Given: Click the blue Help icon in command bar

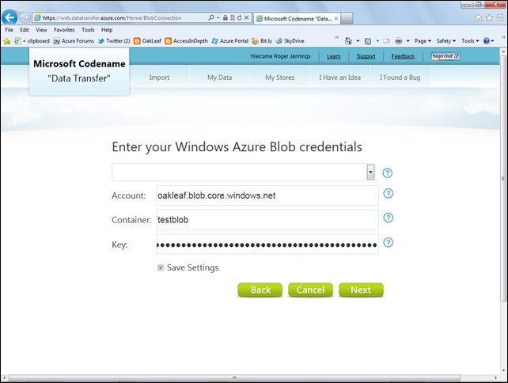Looking at the screenshot, I should coord(487,41).
